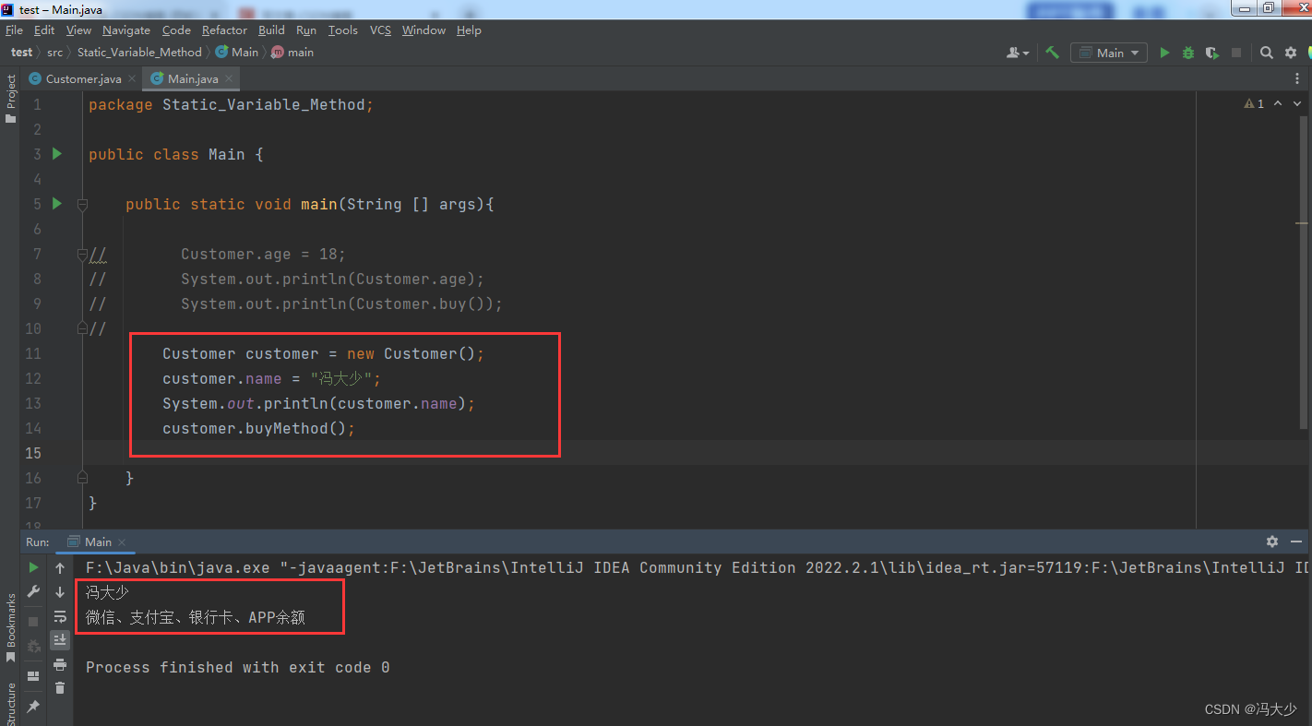The height and width of the screenshot is (726, 1312).
Task: Close the Main.java tab
Action: click(228, 79)
